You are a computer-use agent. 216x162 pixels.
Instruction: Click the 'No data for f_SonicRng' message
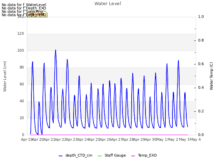(x=22, y=11)
